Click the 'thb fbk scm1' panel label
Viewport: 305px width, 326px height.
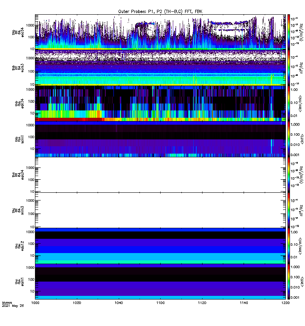pyautogui.click(x=20, y=139)
